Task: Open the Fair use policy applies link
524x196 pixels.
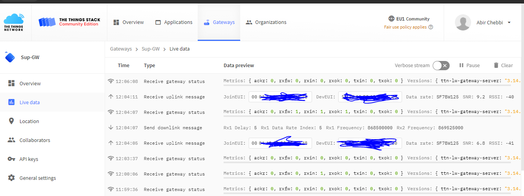Action: (405, 27)
